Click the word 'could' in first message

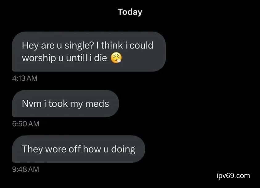141,45
